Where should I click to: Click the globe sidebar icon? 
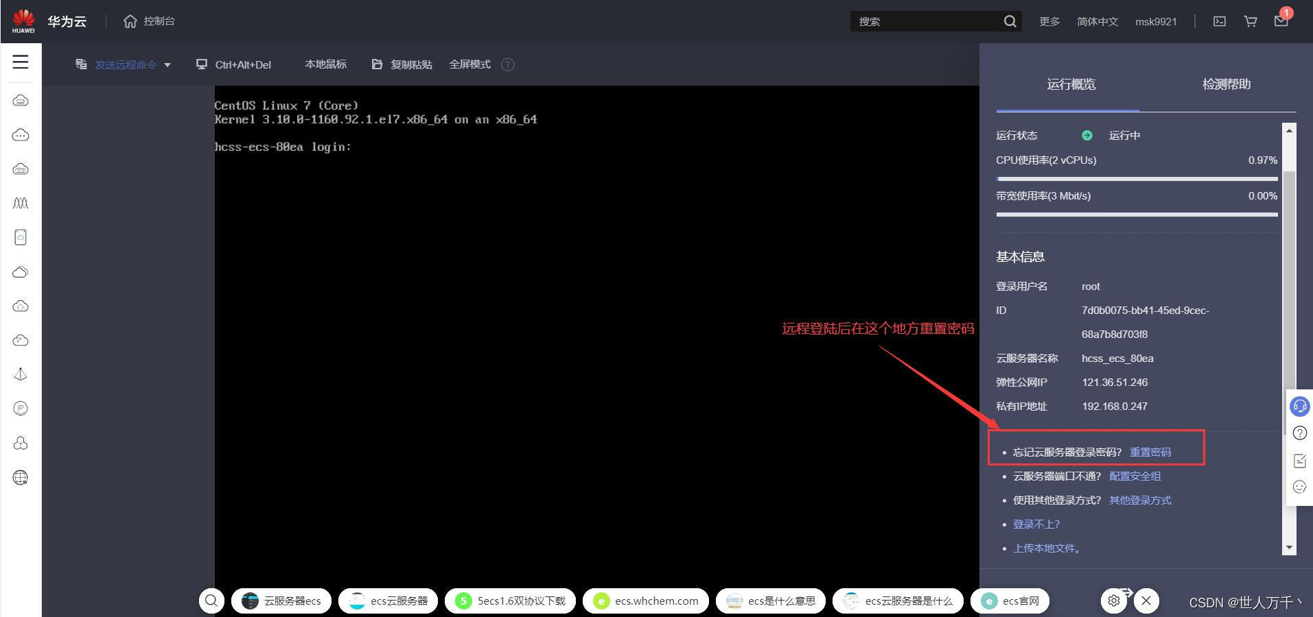[x=21, y=477]
